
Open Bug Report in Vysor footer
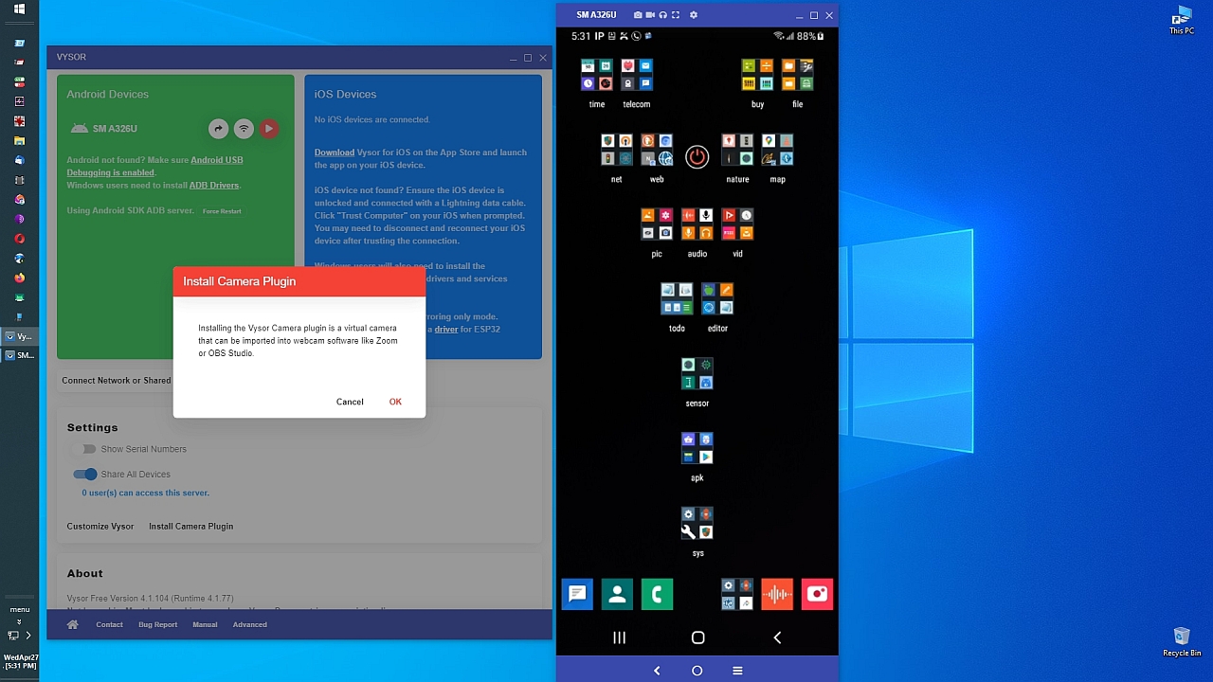157,624
